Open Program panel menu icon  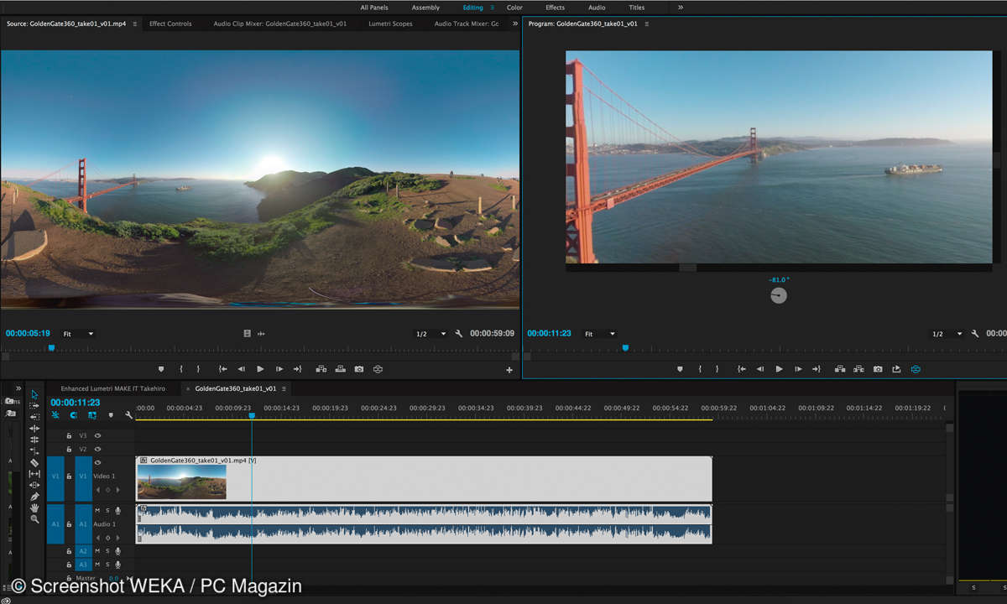pyautogui.click(x=646, y=23)
